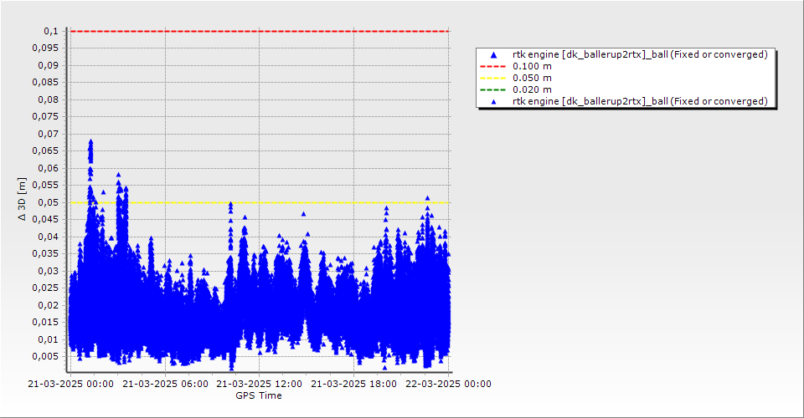Click the '0,015' y-axis tick label
This screenshot has height=418, width=804.
tap(45, 323)
